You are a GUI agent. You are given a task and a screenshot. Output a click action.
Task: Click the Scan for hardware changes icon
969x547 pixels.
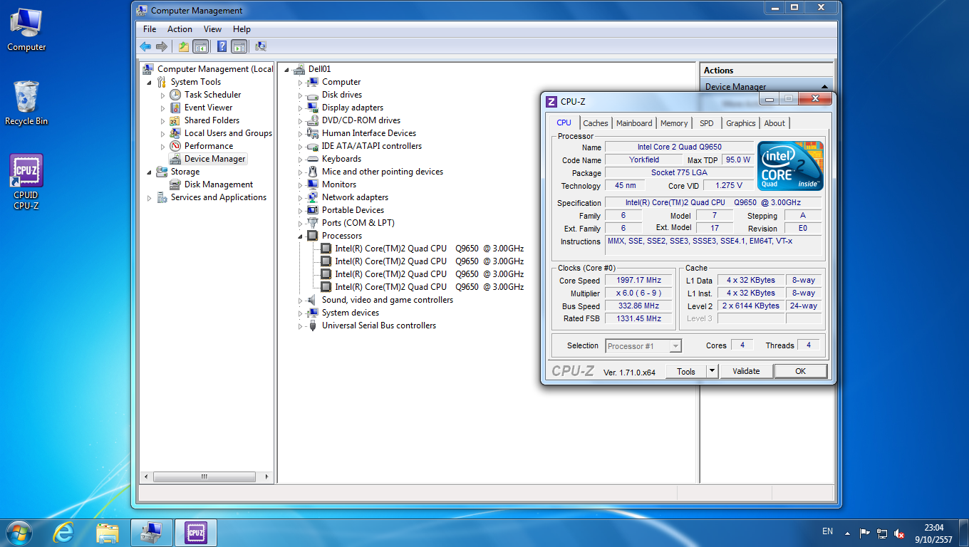pos(261,46)
